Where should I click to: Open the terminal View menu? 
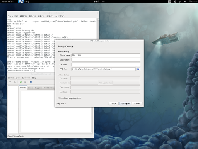tap(32, 16)
